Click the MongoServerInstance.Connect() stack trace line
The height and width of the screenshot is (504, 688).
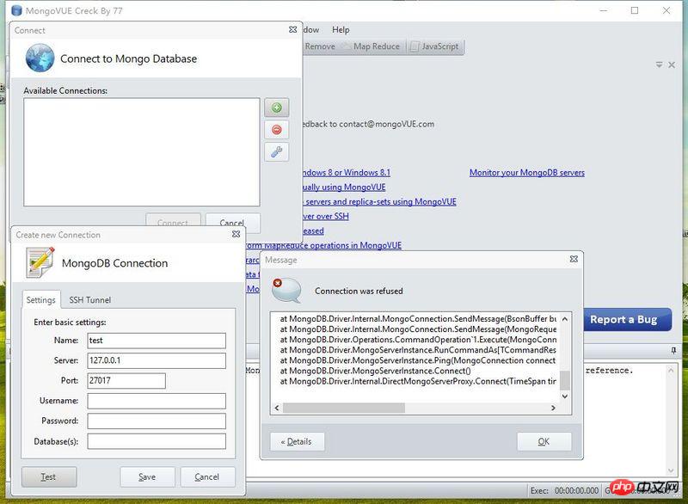click(375, 371)
